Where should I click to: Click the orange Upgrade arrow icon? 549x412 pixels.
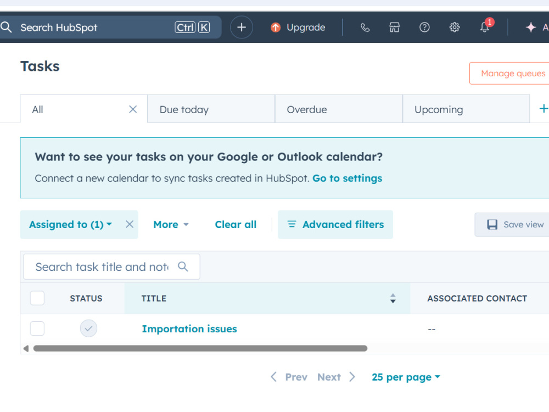tap(276, 27)
